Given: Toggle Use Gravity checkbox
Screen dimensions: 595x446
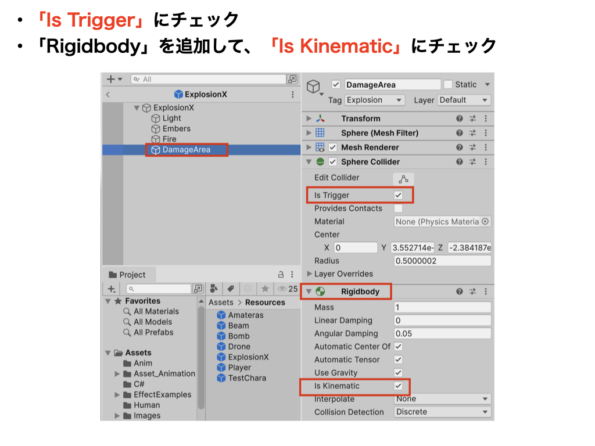Looking at the screenshot, I should click(x=398, y=373).
